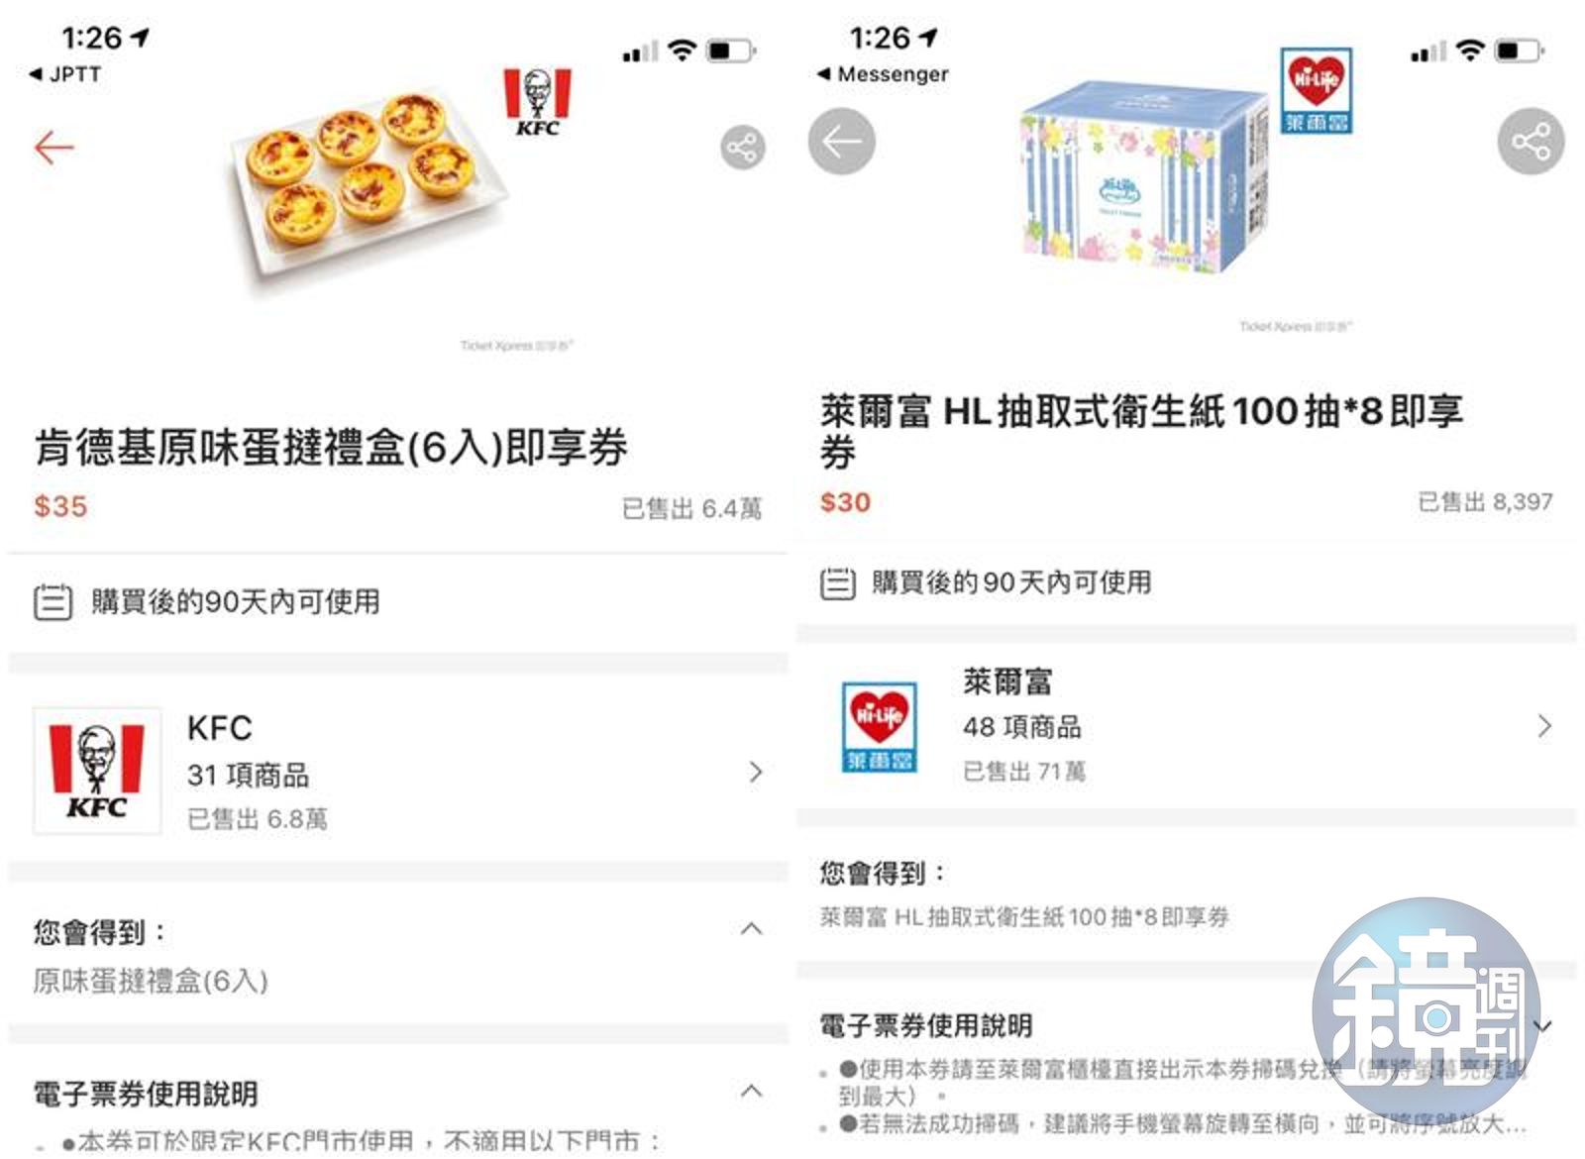Tap the Hi-Life brand logo above tissue box
Screen dimensions: 1585x1159
point(1316,90)
